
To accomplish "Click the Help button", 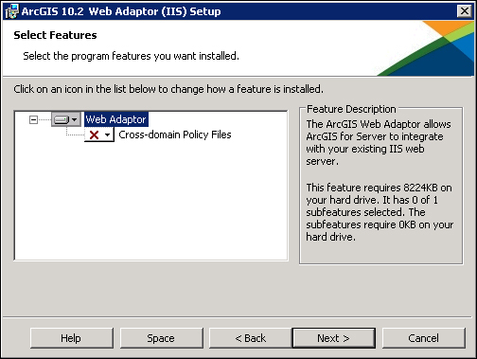I will point(72,338).
